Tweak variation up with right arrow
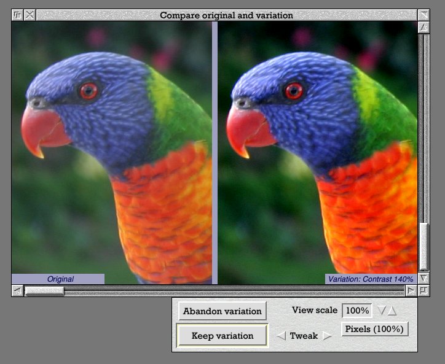The width and height of the screenshot is (445, 364). point(327,336)
